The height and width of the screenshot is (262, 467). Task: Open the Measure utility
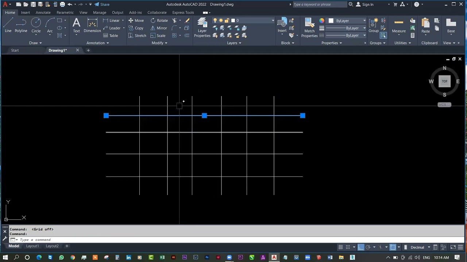coord(399,25)
